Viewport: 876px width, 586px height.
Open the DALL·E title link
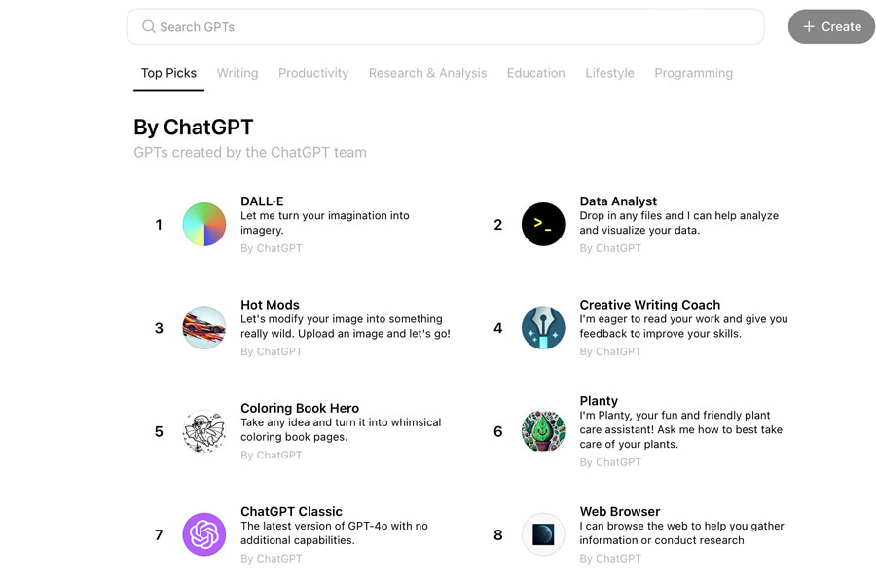[x=262, y=201]
